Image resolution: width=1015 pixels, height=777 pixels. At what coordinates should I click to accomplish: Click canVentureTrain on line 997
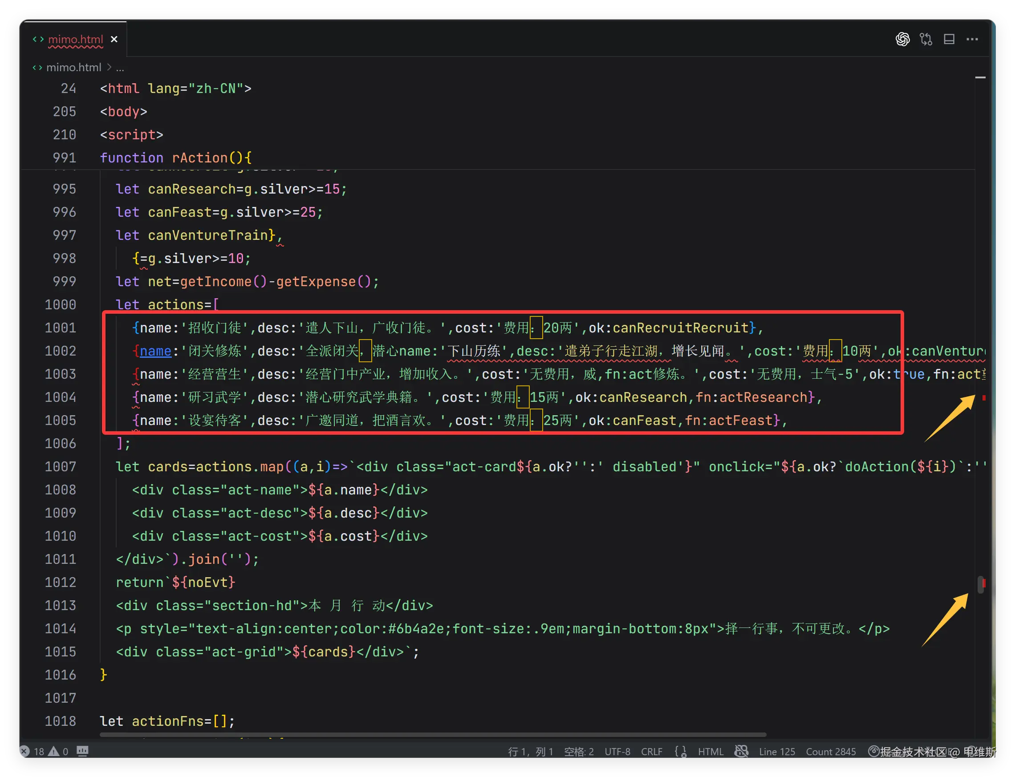(x=208, y=235)
